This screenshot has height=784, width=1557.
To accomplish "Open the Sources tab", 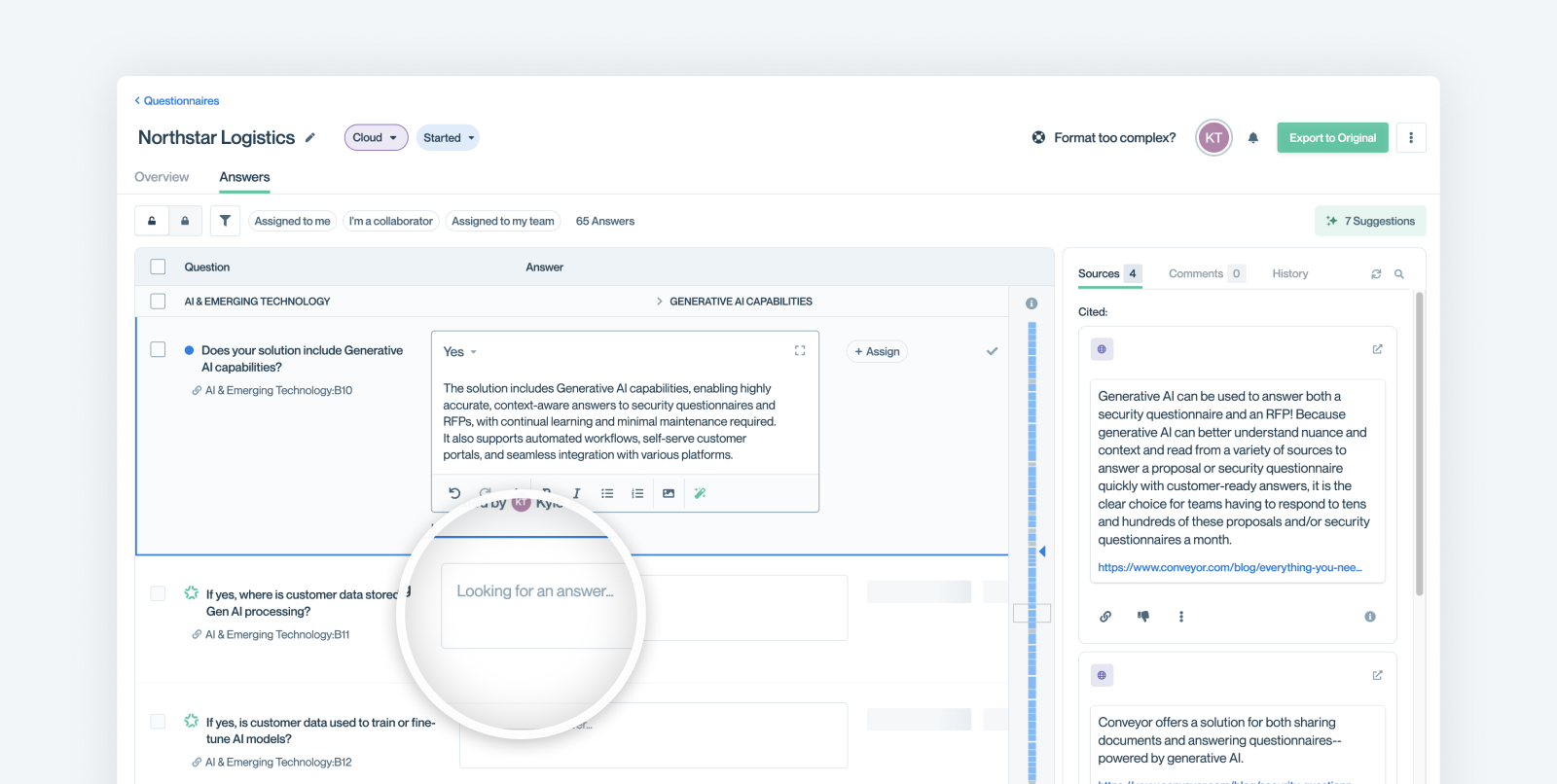I will 1109,274.
